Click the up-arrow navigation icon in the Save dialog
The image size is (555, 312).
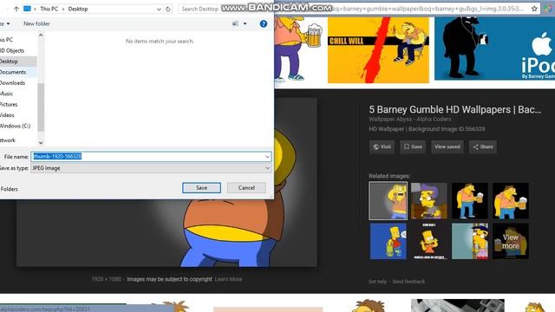click(x=16, y=9)
